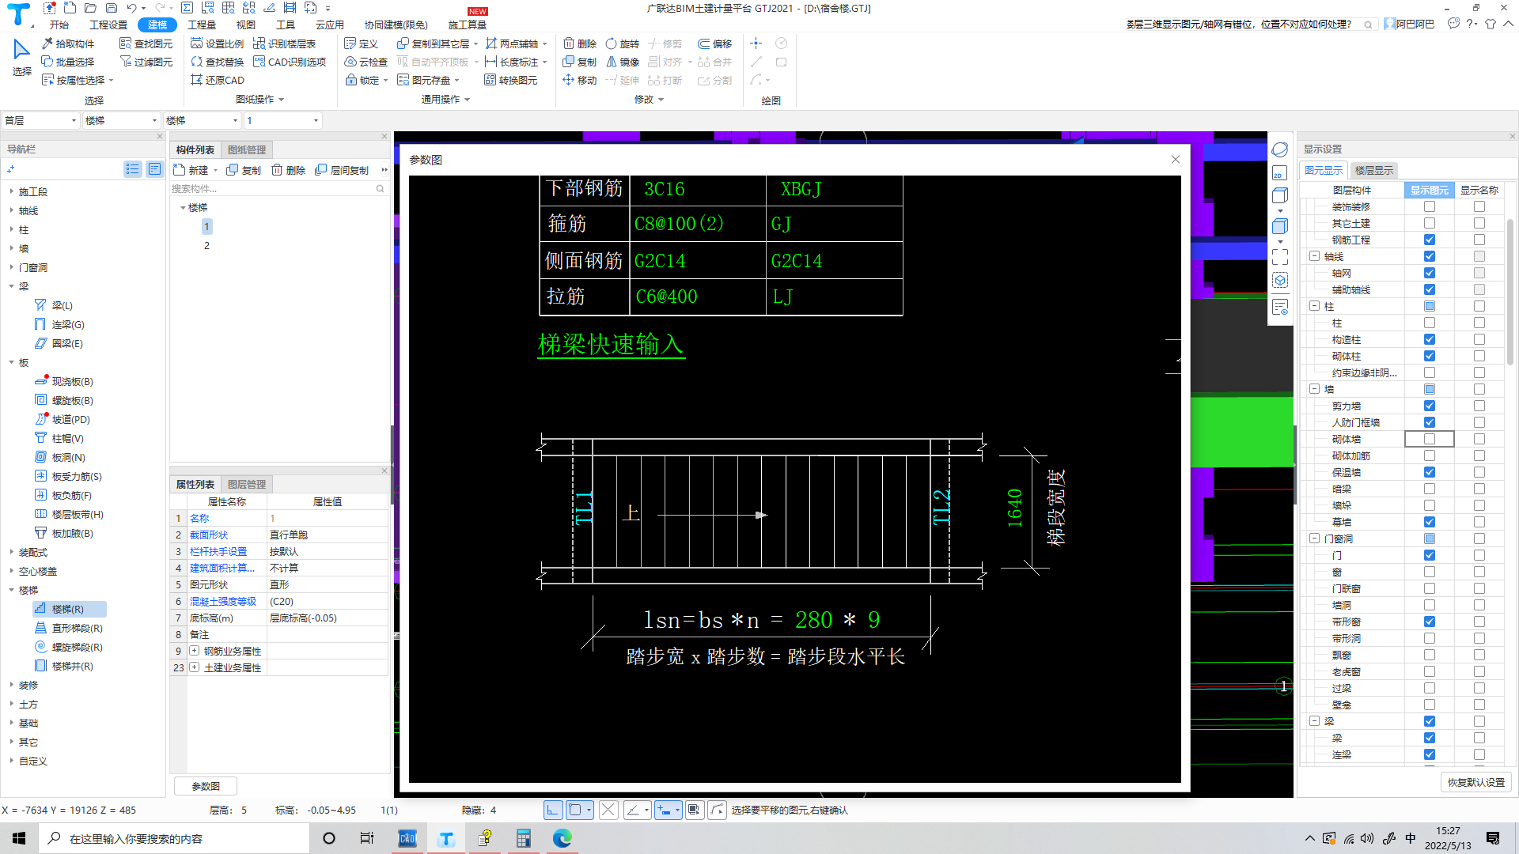The height and width of the screenshot is (854, 1519).
Task: Click the 梯梁快速输入 link
Action: [x=611, y=345]
